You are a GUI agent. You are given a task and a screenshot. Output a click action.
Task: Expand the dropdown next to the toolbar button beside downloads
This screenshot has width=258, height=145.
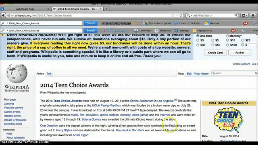pyautogui.click(x=247, y=15)
